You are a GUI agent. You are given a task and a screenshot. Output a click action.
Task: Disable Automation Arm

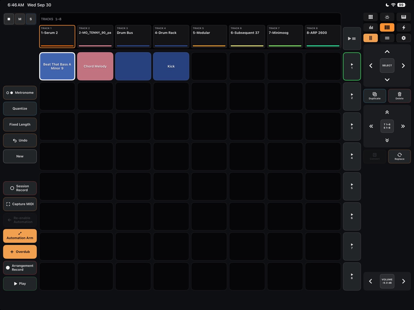20,236
